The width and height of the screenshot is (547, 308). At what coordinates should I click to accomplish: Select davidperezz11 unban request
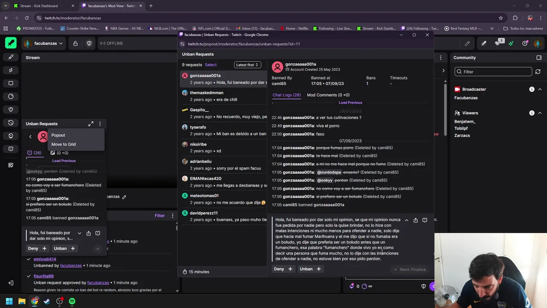point(223,216)
